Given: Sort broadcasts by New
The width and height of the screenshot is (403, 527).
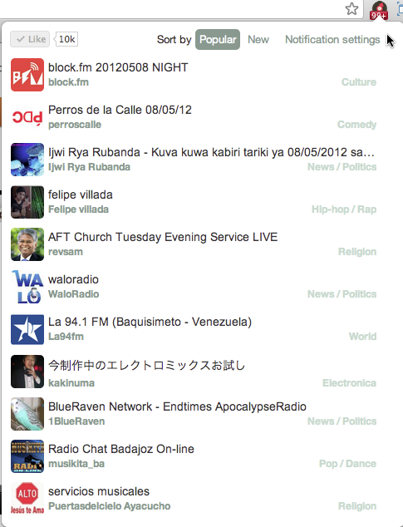Looking at the screenshot, I should pos(258,39).
